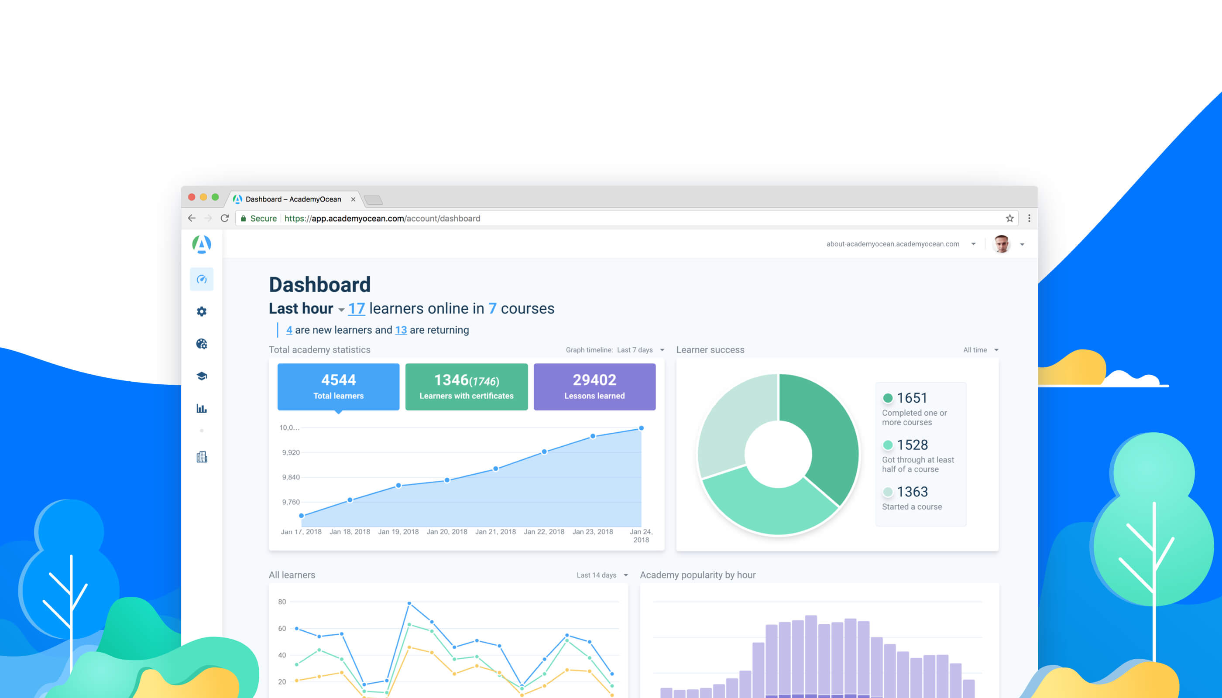Click the Jan 24 data point on graph
The height and width of the screenshot is (698, 1222).
[641, 428]
